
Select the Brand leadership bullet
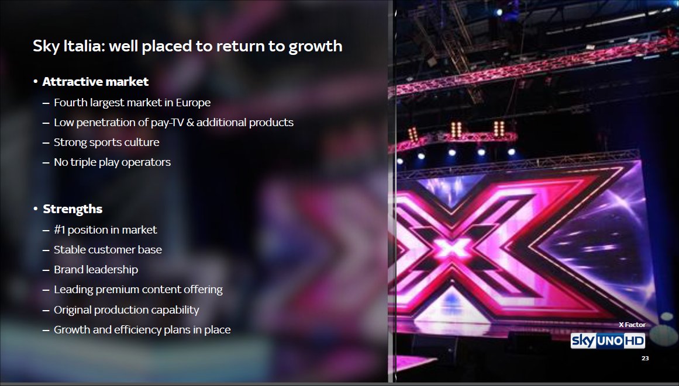(x=96, y=270)
